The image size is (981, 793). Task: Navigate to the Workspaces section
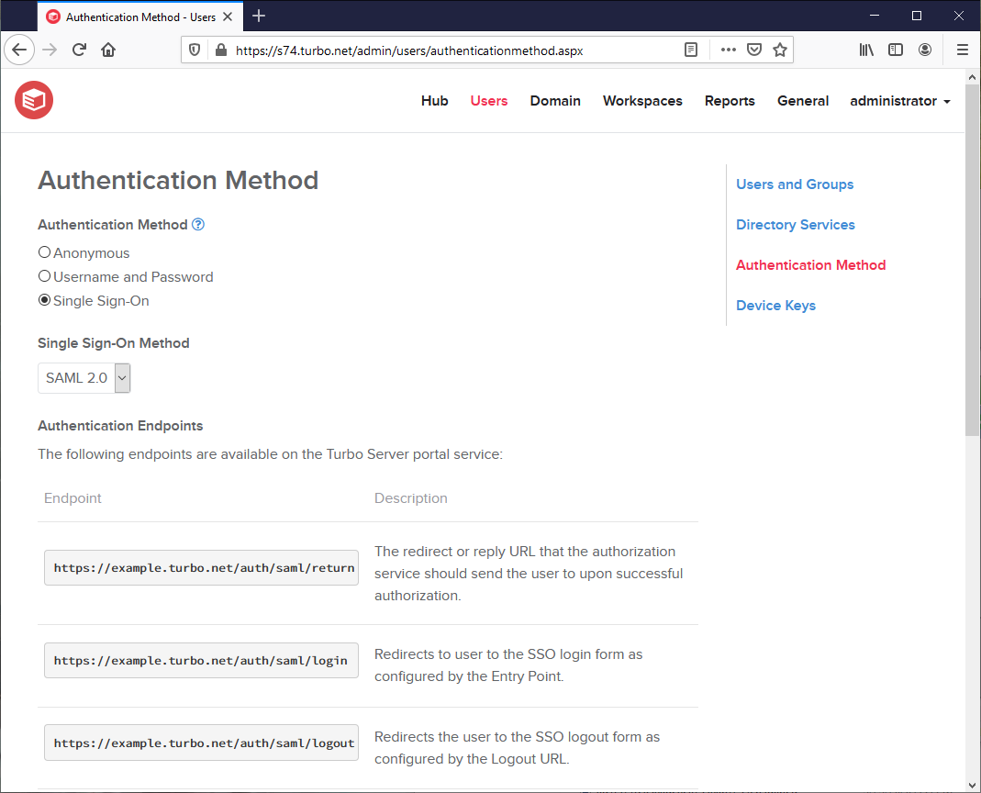click(x=642, y=101)
